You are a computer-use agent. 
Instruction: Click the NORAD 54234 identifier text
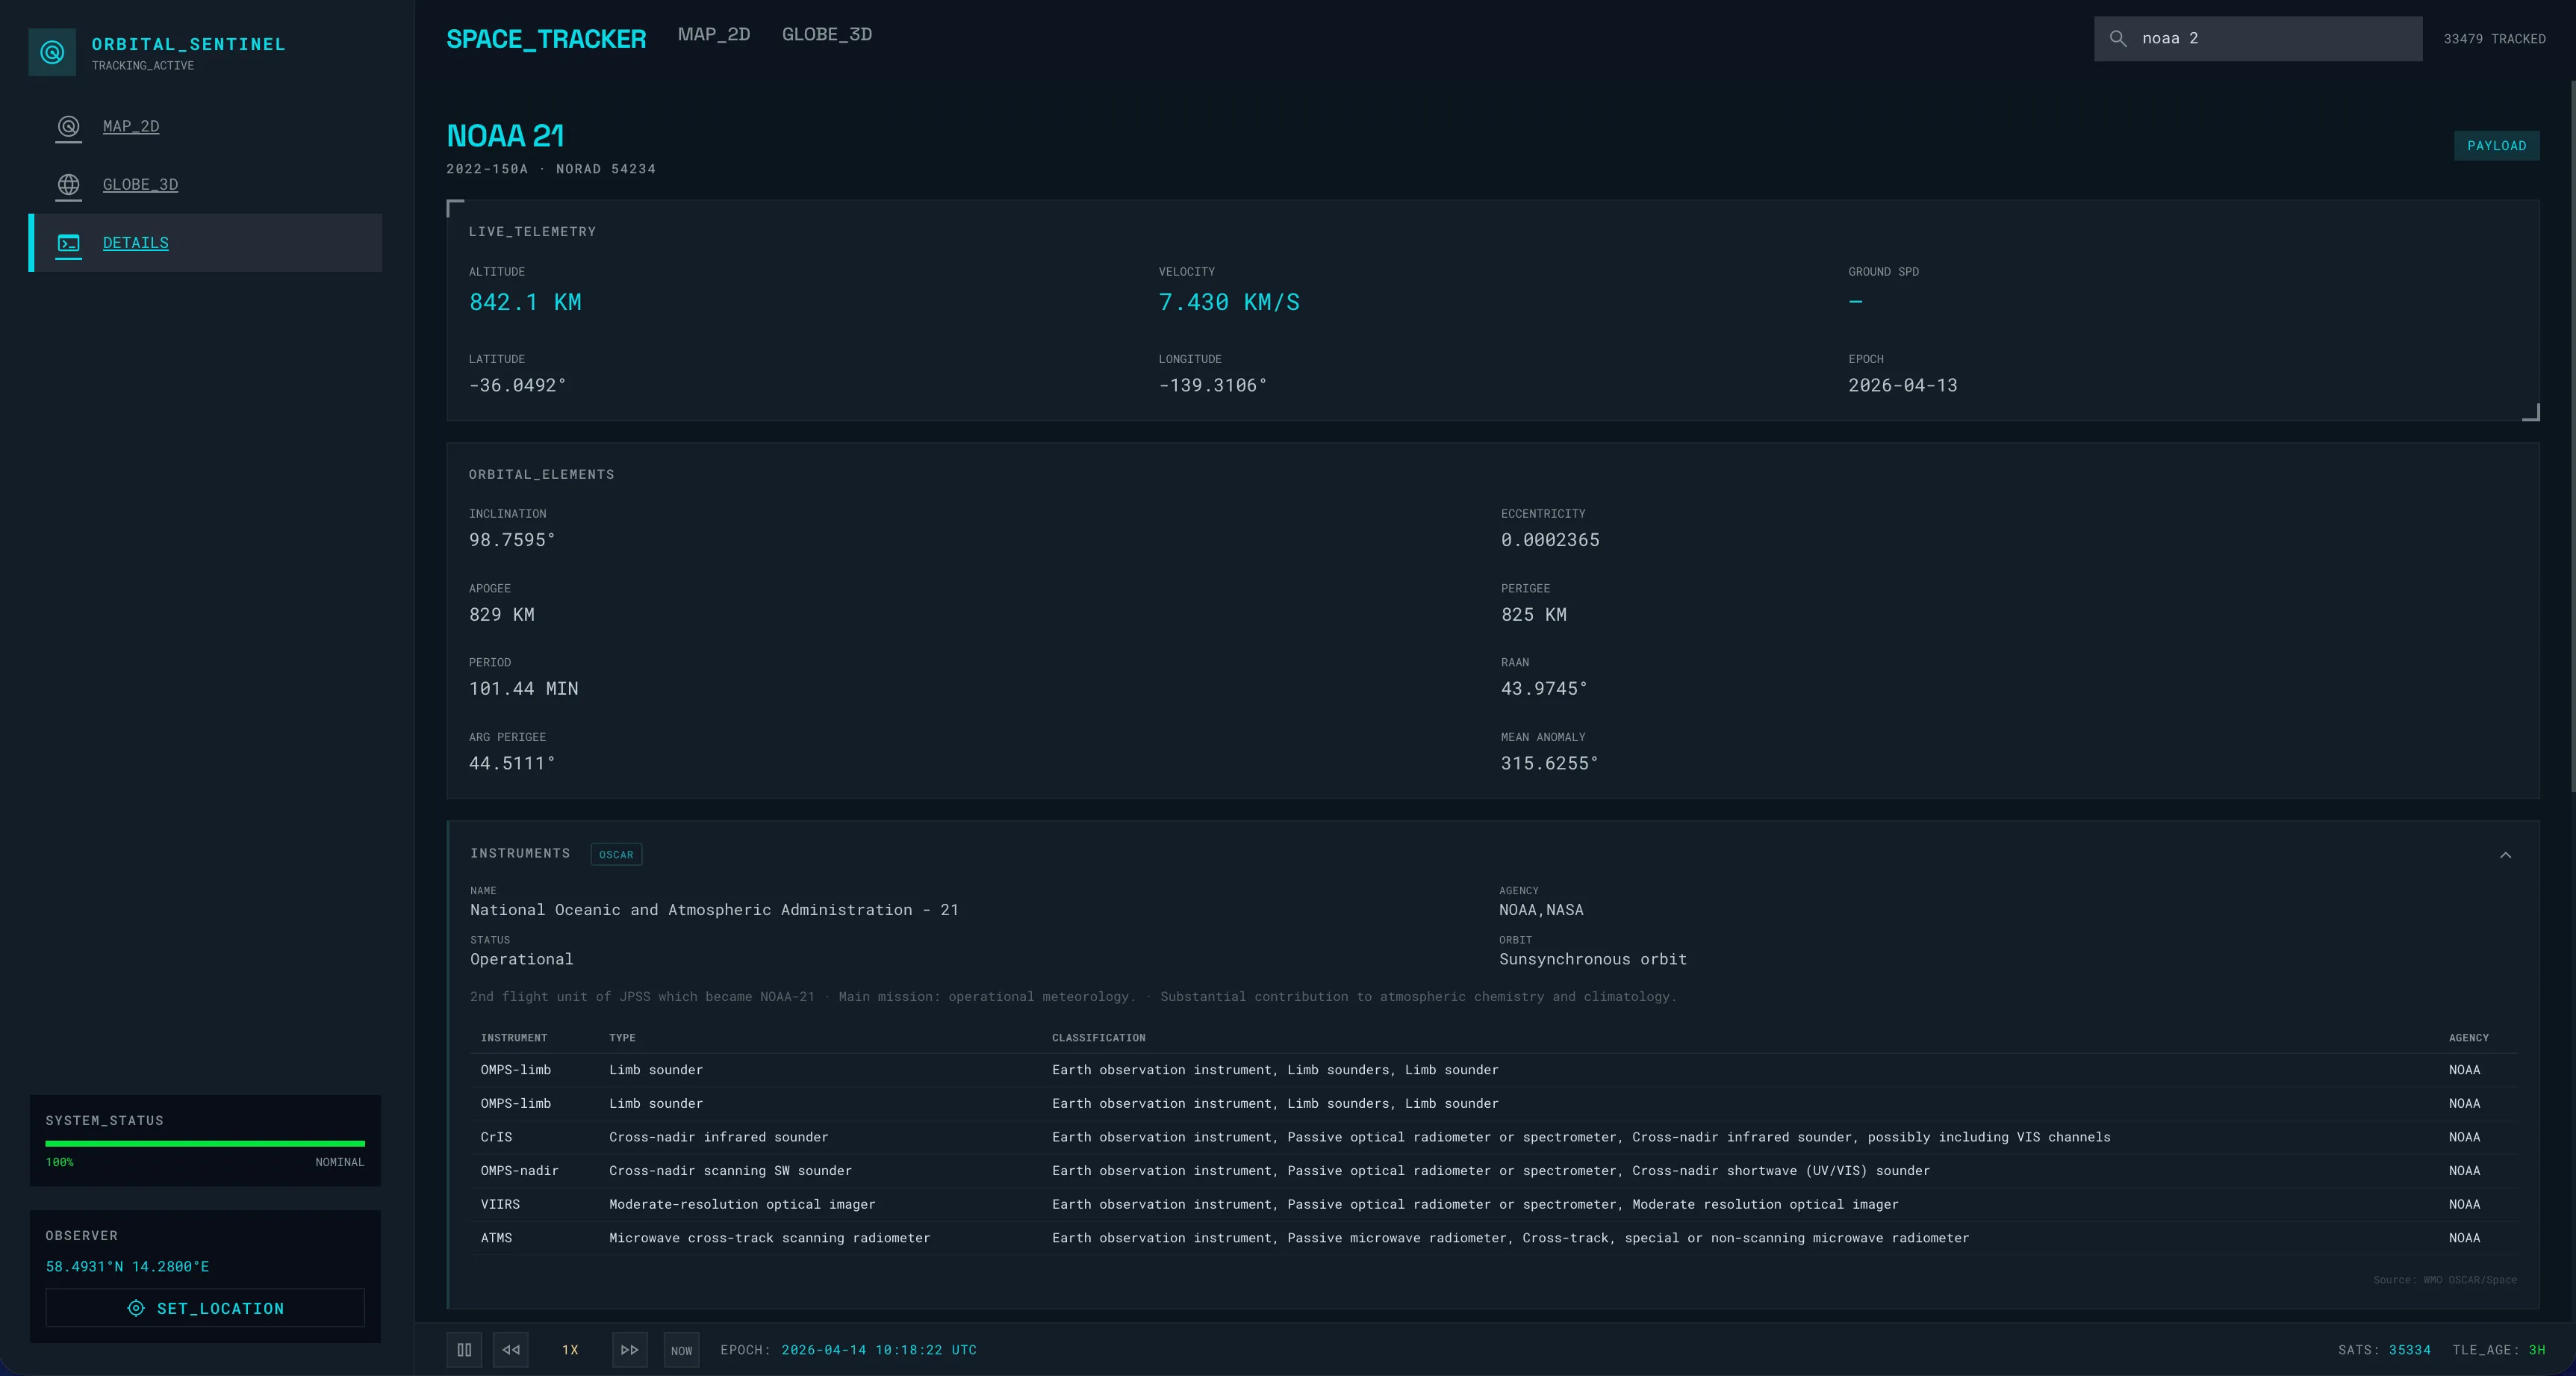[606, 169]
